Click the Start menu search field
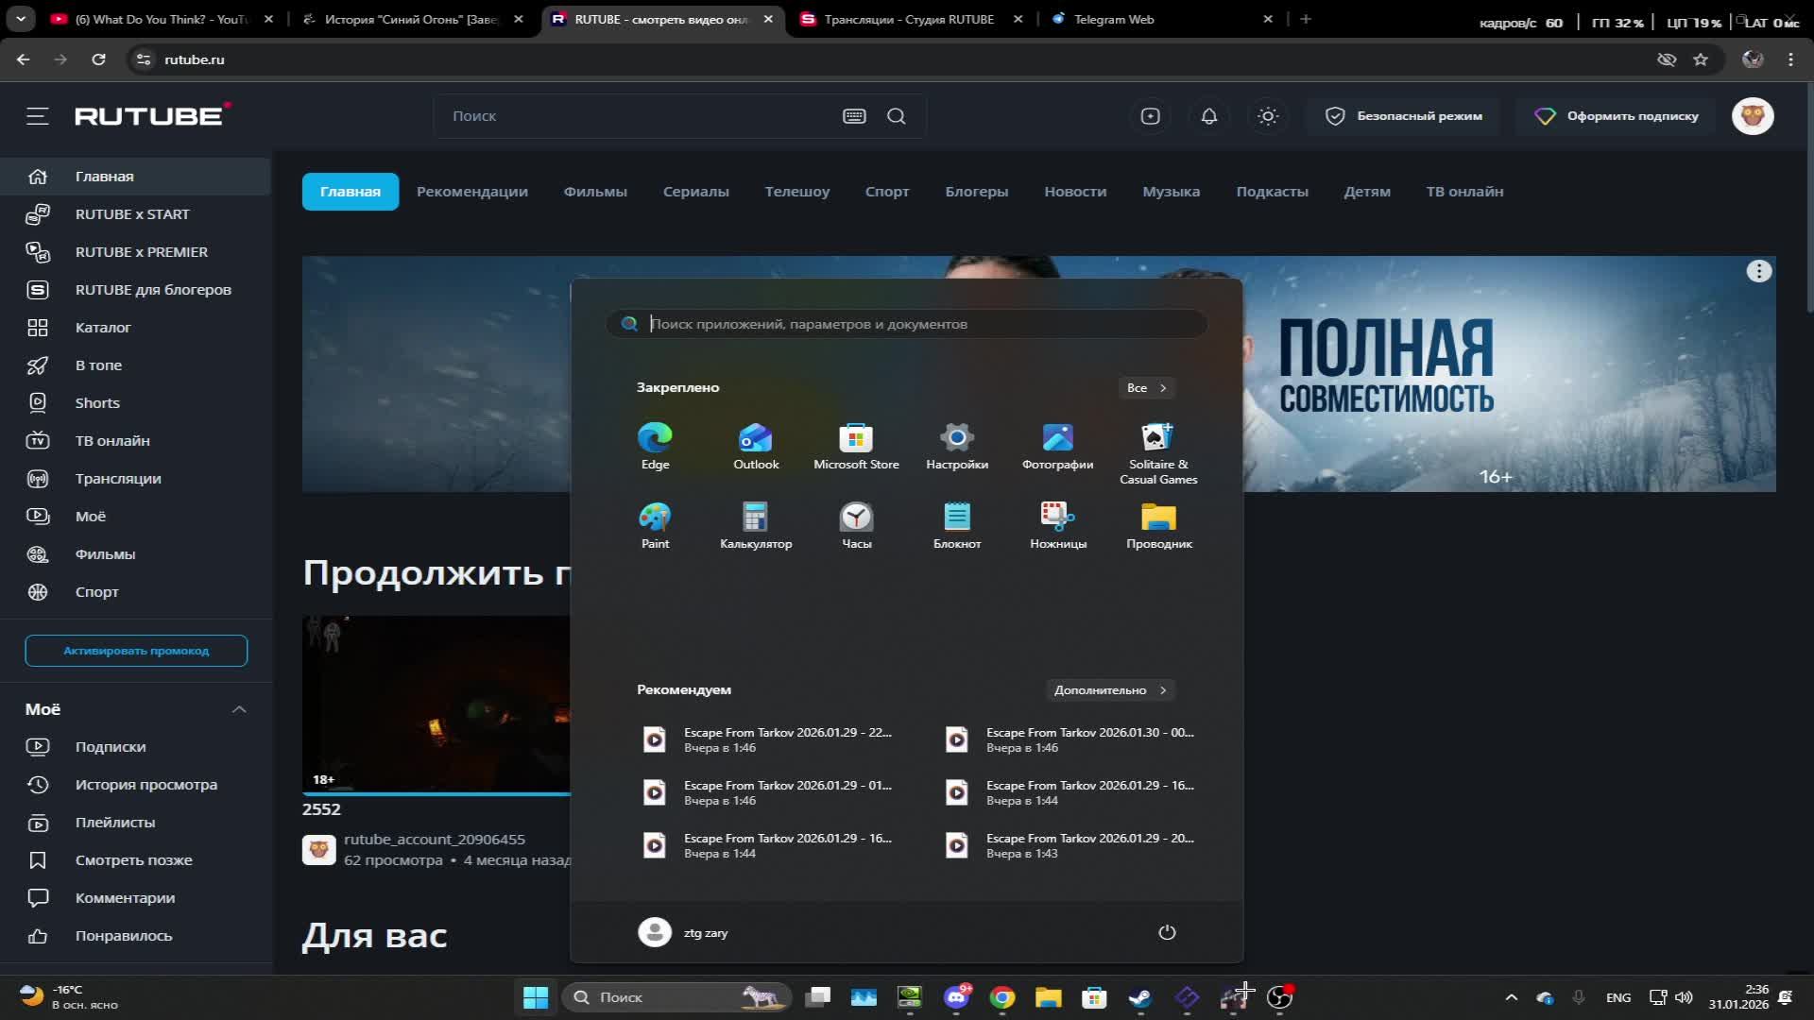 [x=907, y=324]
